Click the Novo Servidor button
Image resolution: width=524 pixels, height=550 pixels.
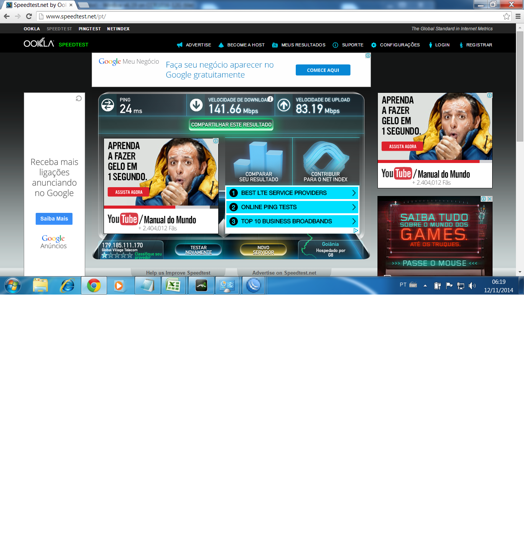click(263, 250)
